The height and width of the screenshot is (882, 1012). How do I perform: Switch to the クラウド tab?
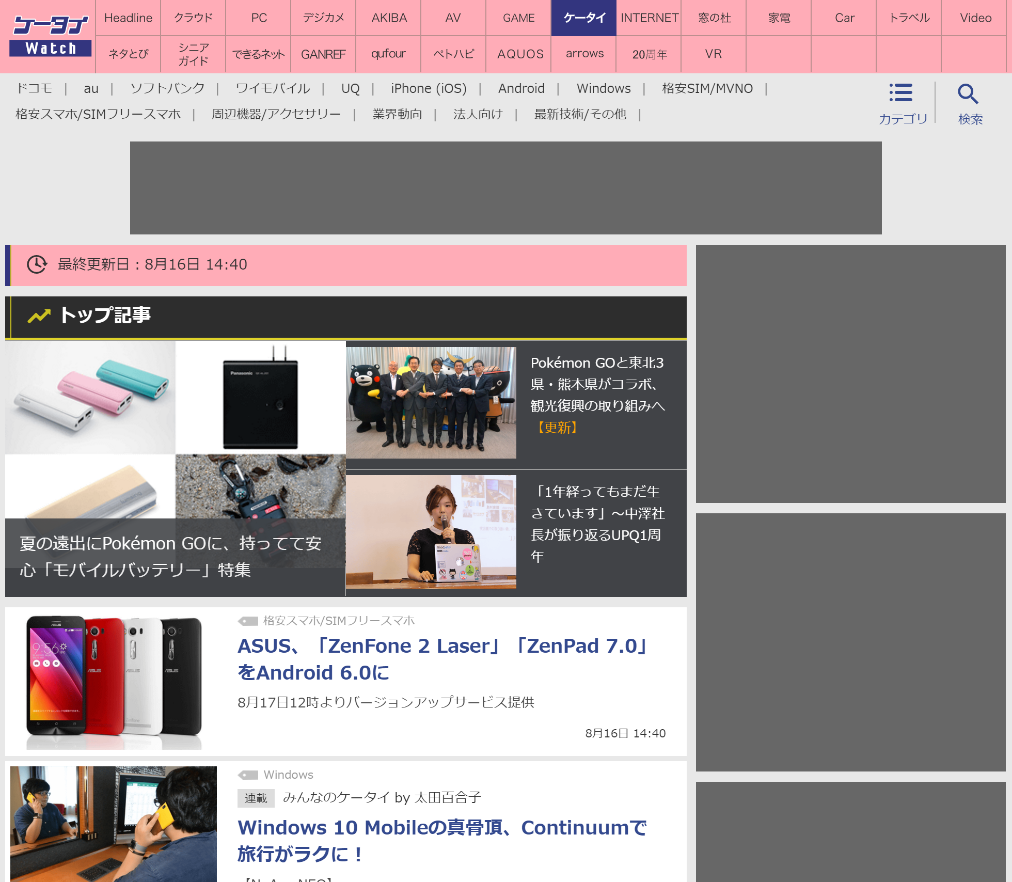point(194,18)
